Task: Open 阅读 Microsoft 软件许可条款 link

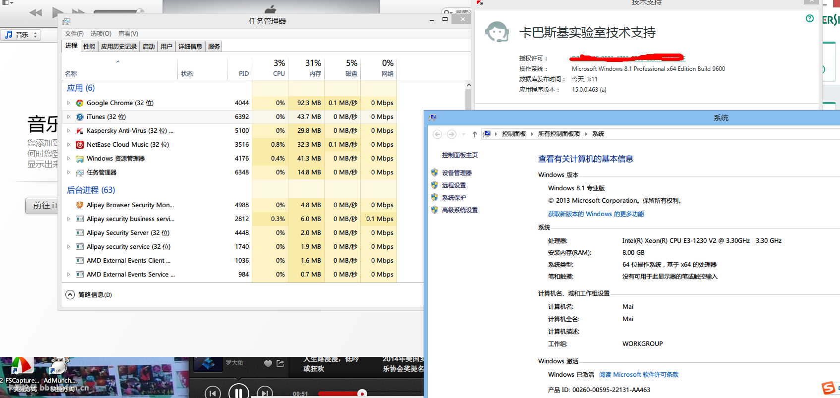Action: [x=639, y=375]
